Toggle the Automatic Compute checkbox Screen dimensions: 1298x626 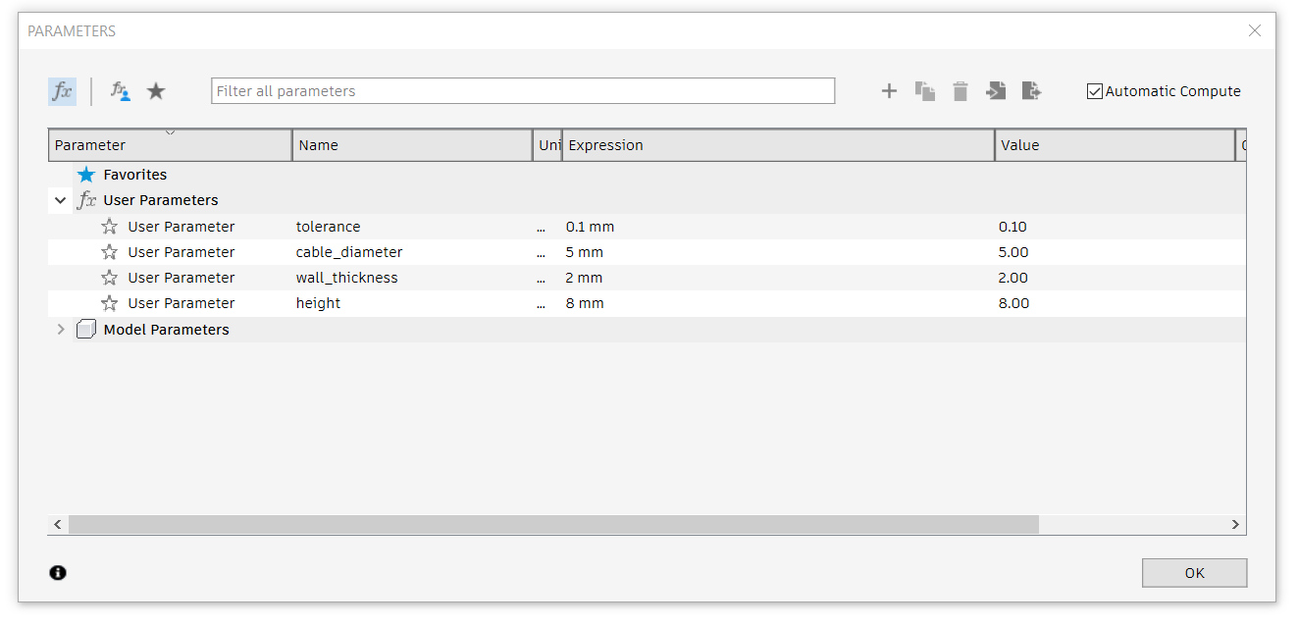click(1095, 91)
